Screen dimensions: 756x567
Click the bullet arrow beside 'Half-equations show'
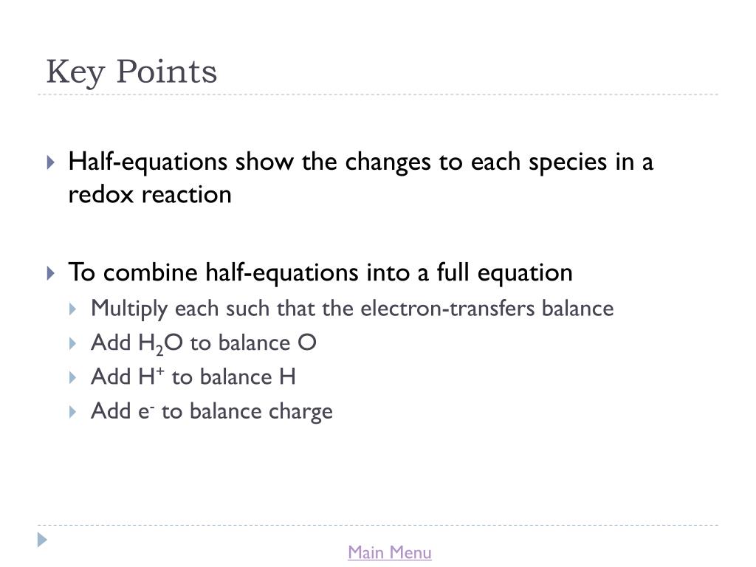point(49,162)
